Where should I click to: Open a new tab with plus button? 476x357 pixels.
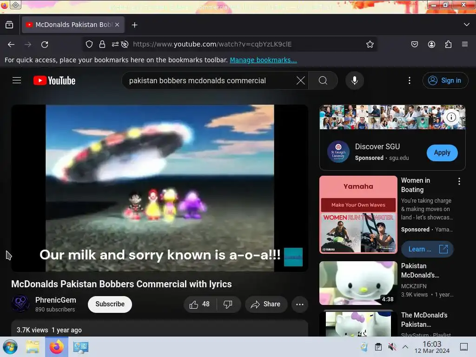[x=134, y=25]
